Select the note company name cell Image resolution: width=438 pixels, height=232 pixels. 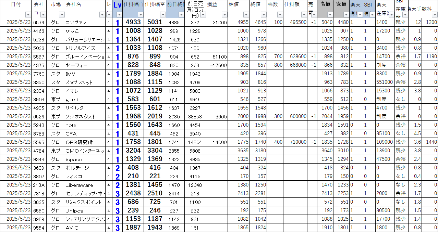coord(85,125)
